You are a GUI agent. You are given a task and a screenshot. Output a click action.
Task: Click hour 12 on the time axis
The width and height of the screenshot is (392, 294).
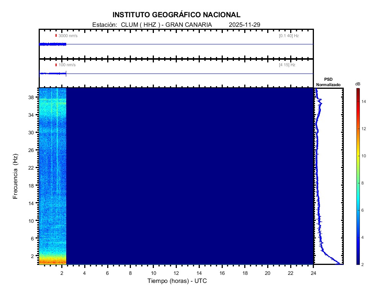[x=176, y=273]
